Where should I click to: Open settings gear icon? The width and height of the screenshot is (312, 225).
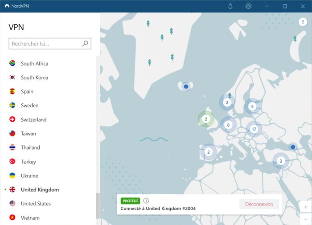point(248,6)
